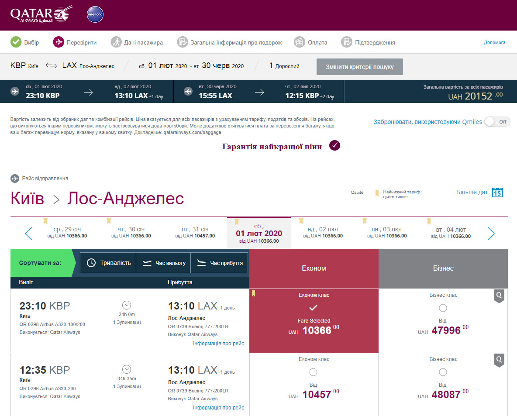The width and height of the screenshot is (517, 416).
Task: Click the total price UAH 20152
Action: [476, 96]
